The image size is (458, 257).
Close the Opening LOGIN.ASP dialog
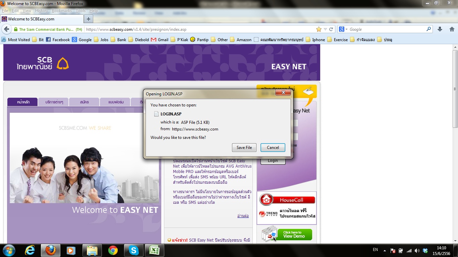pyautogui.click(x=283, y=93)
